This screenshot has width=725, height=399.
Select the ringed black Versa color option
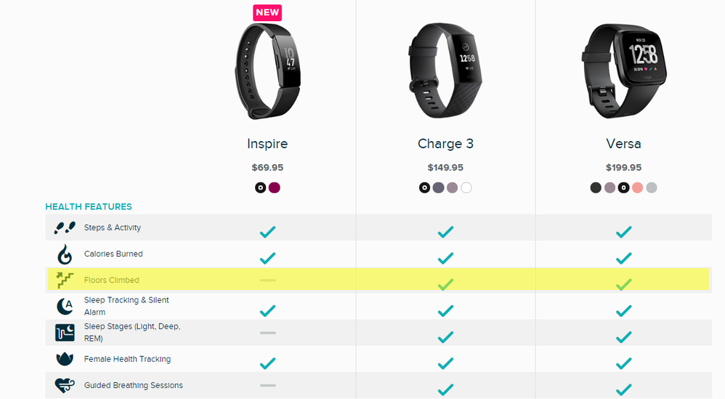coord(623,188)
